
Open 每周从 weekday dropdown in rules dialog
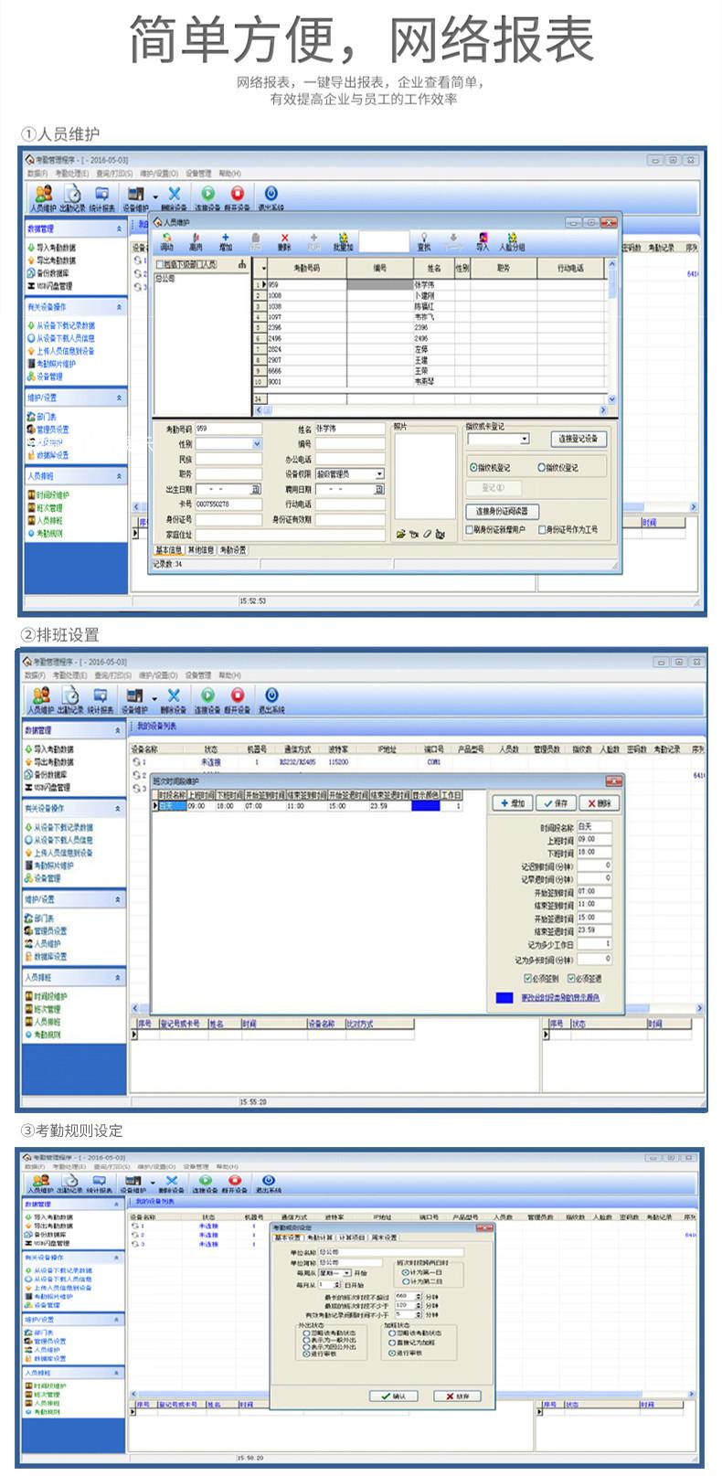click(347, 1272)
